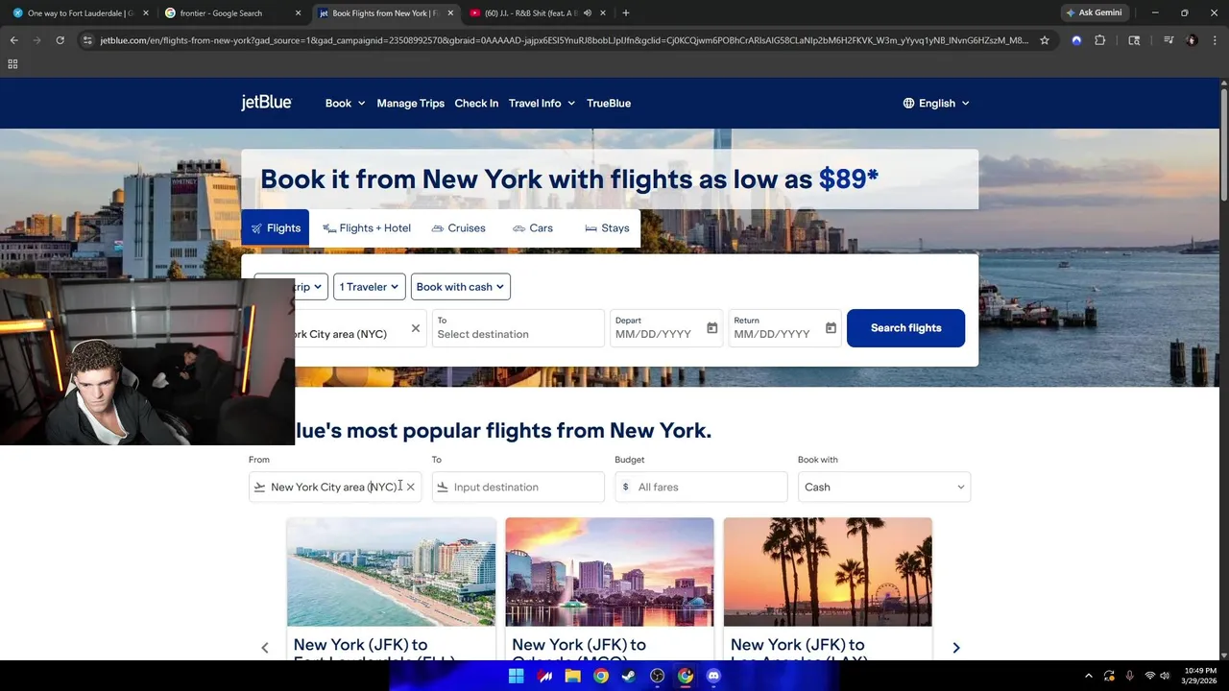Open the 1 Traveler dropdown
1229x691 pixels.
369,287
